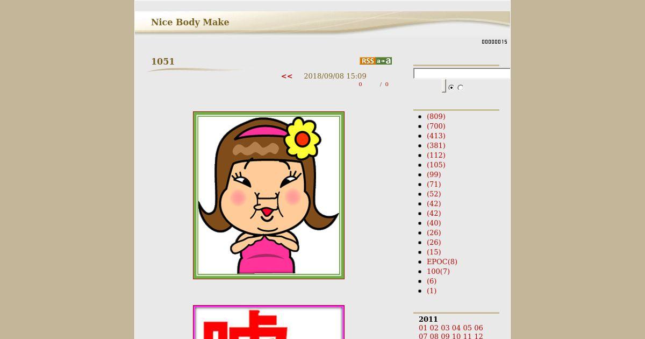Select the unchecked search radio option
Screen dimensions: 645x339
tap(460, 87)
